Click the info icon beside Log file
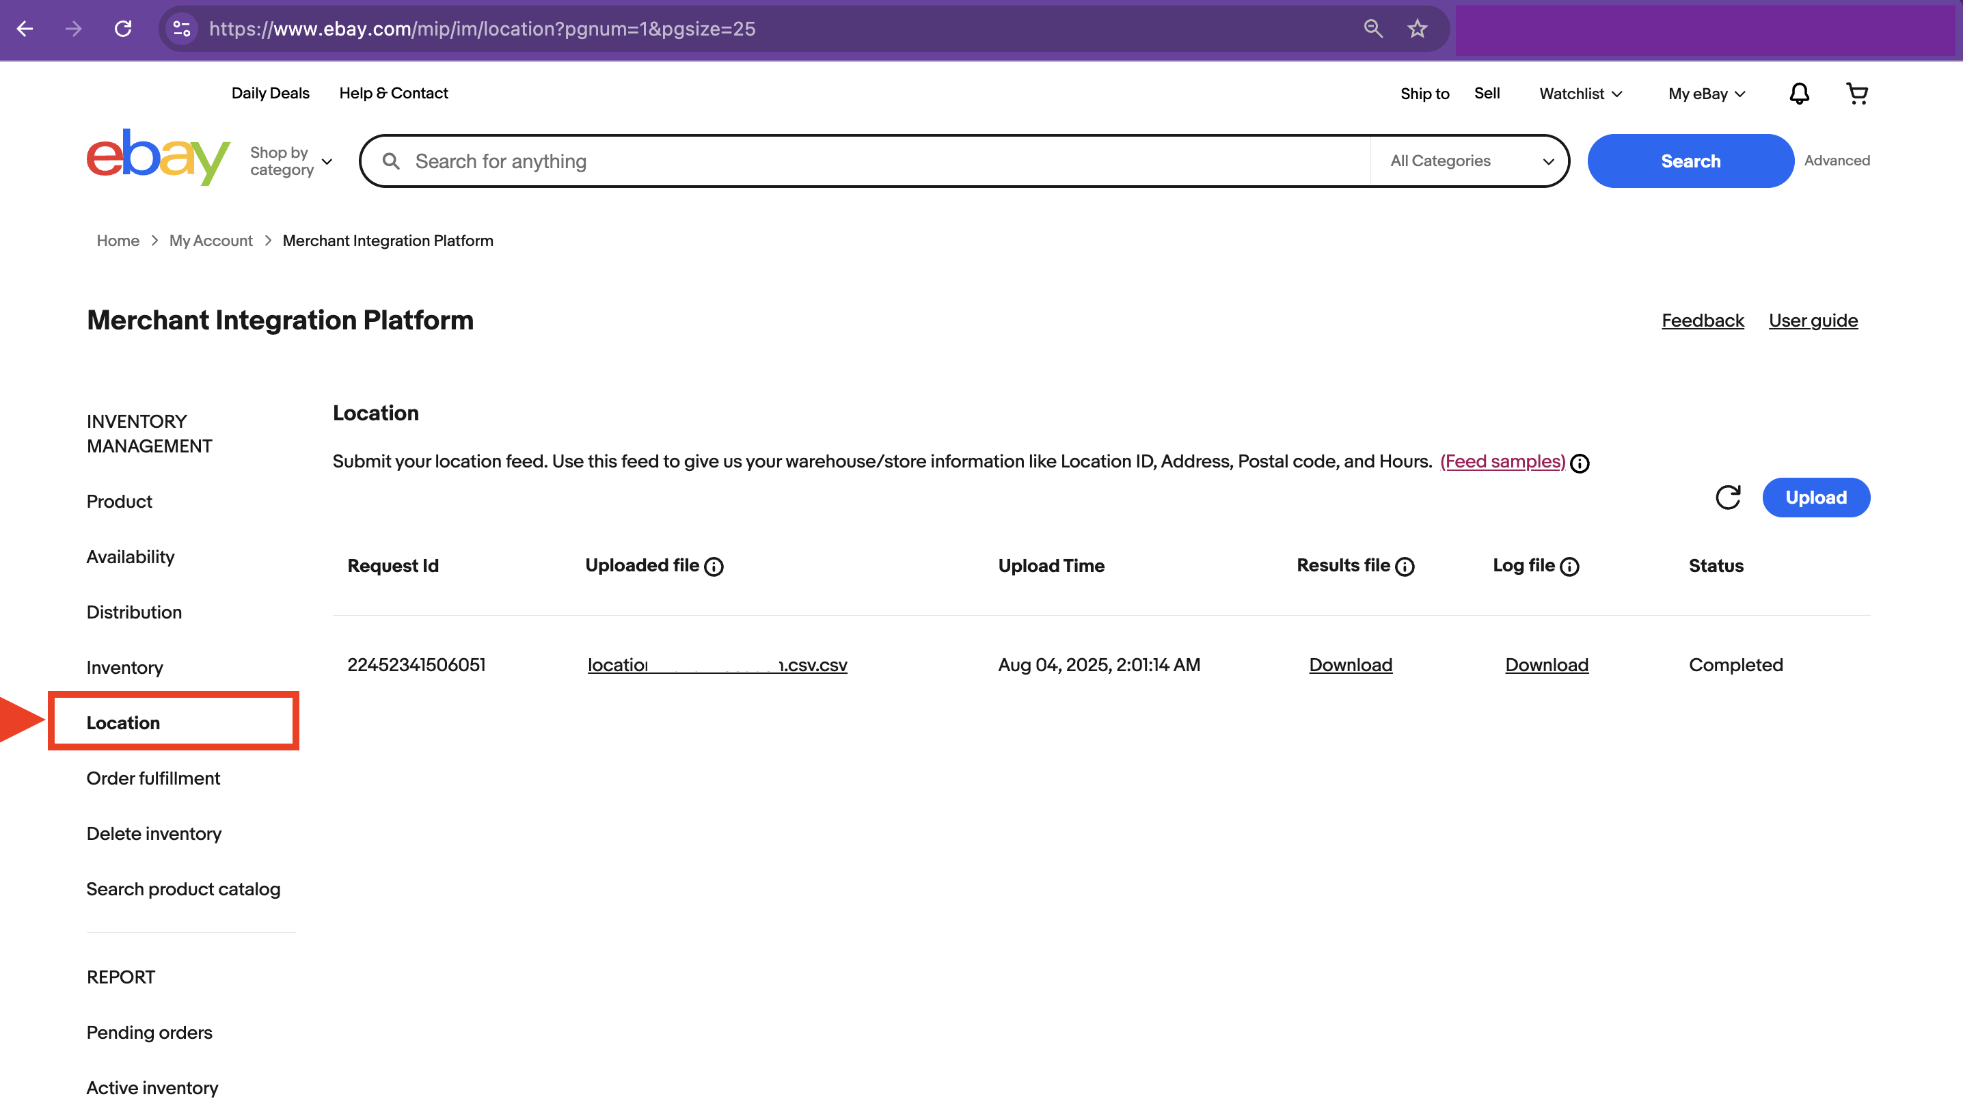This screenshot has width=1963, height=1114. click(x=1571, y=567)
